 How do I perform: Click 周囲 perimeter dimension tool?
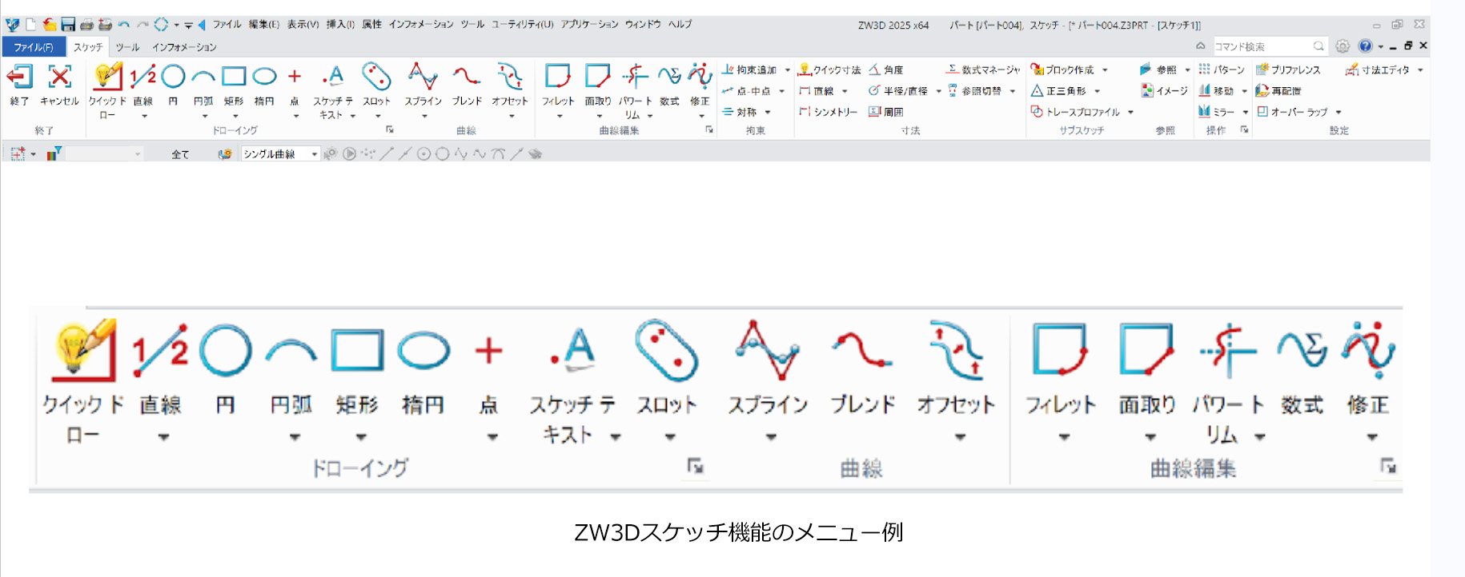[886, 112]
